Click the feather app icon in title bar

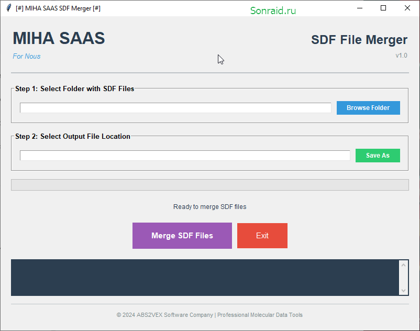pyautogui.click(x=8, y=8)
